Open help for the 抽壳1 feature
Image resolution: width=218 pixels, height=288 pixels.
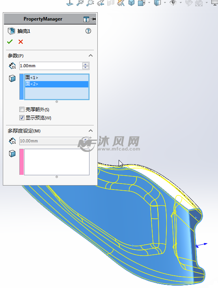pyautogui.click(x=88, y=31)
